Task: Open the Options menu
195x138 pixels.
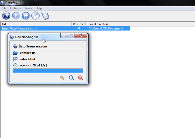Action: click(x=15, y=8)
